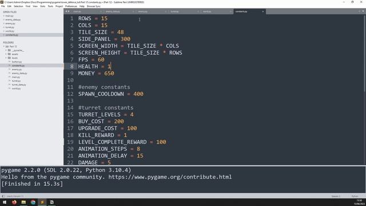This screenshot has height=206, width=366.
Task: Switch to the enemy_data.py tab
Action: tap(120, 11)
